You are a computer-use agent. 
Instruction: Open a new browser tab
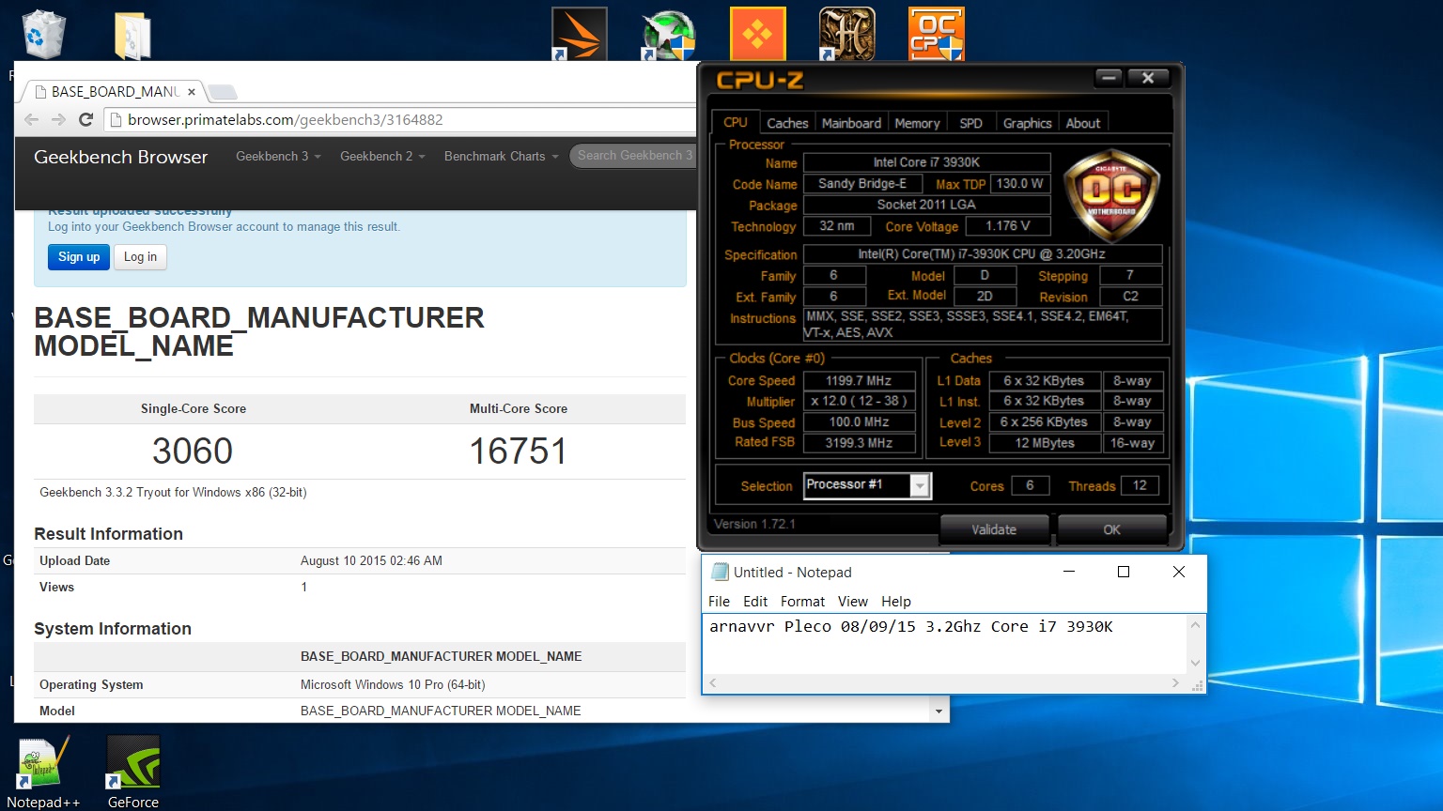click(x=223, y=92)
